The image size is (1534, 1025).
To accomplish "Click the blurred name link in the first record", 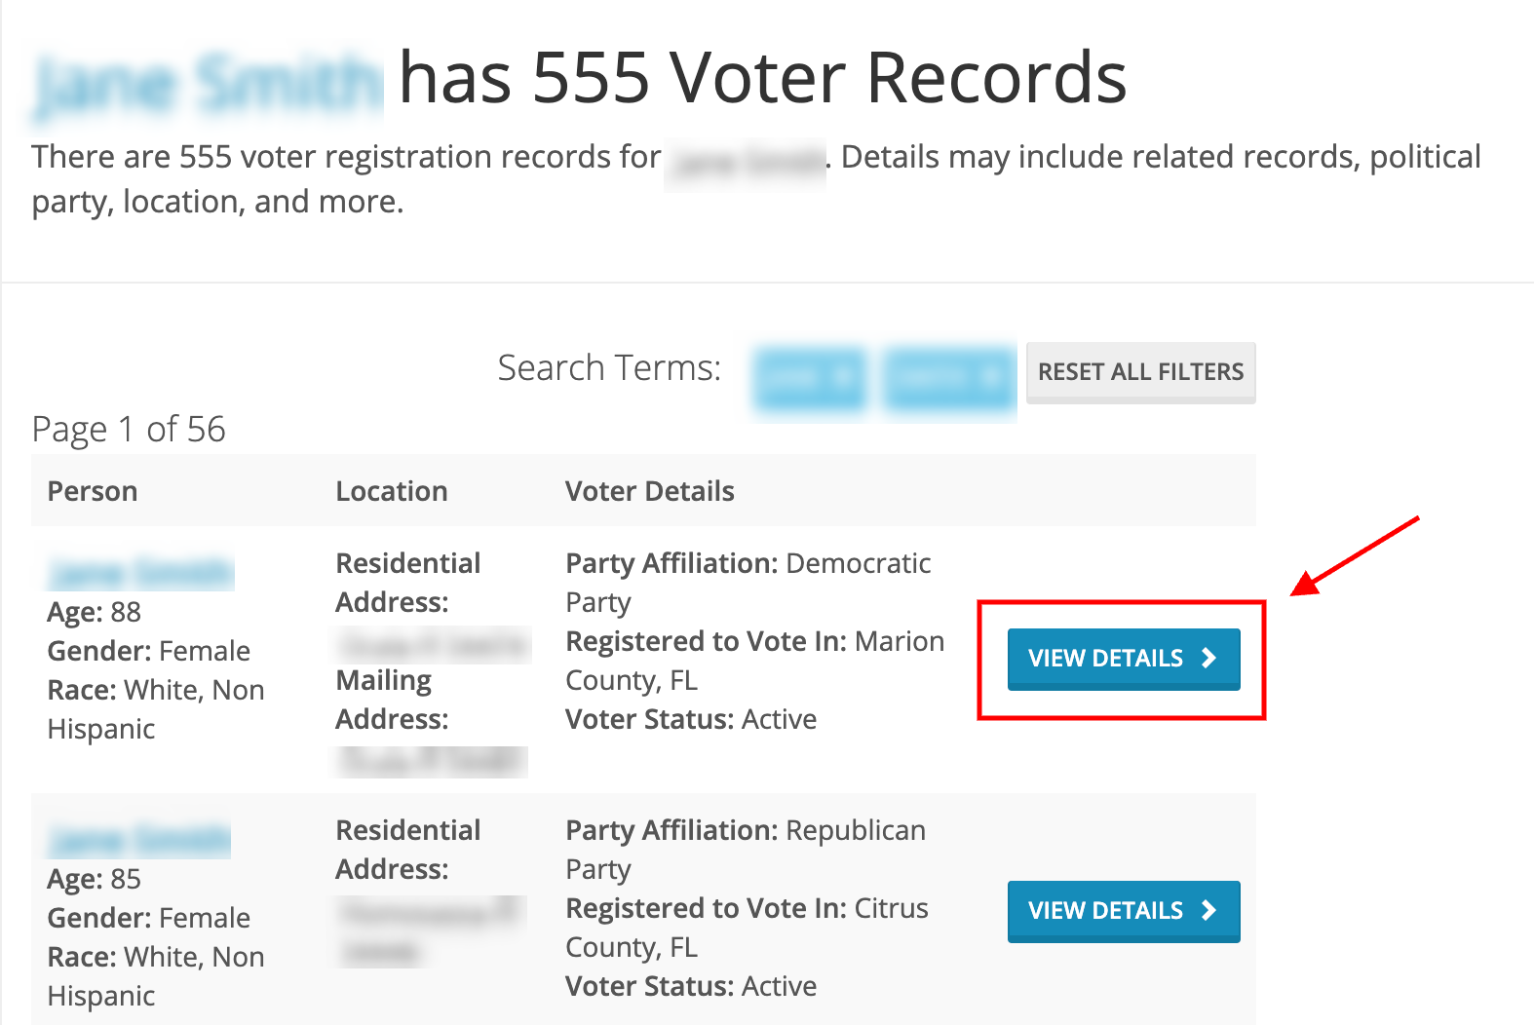I will 139,570.
